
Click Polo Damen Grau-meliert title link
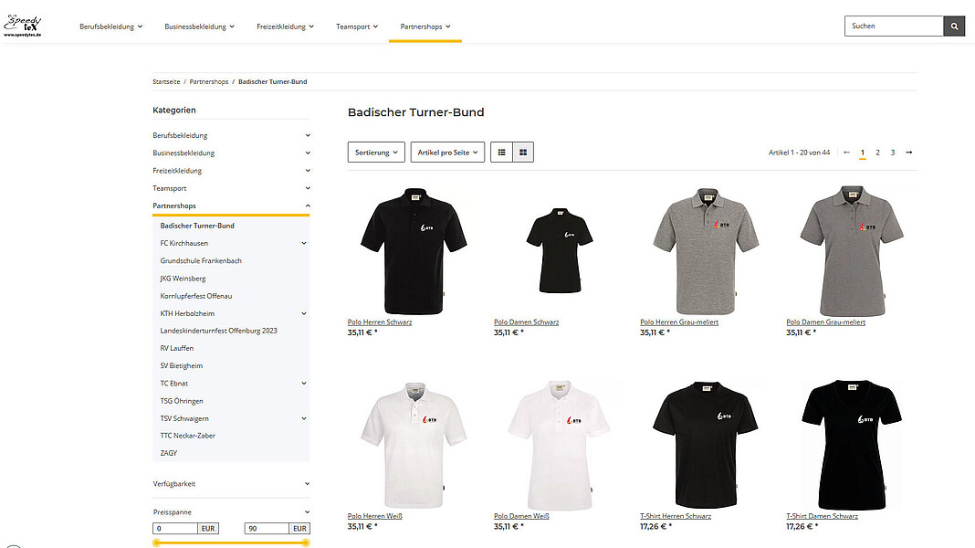826,322
